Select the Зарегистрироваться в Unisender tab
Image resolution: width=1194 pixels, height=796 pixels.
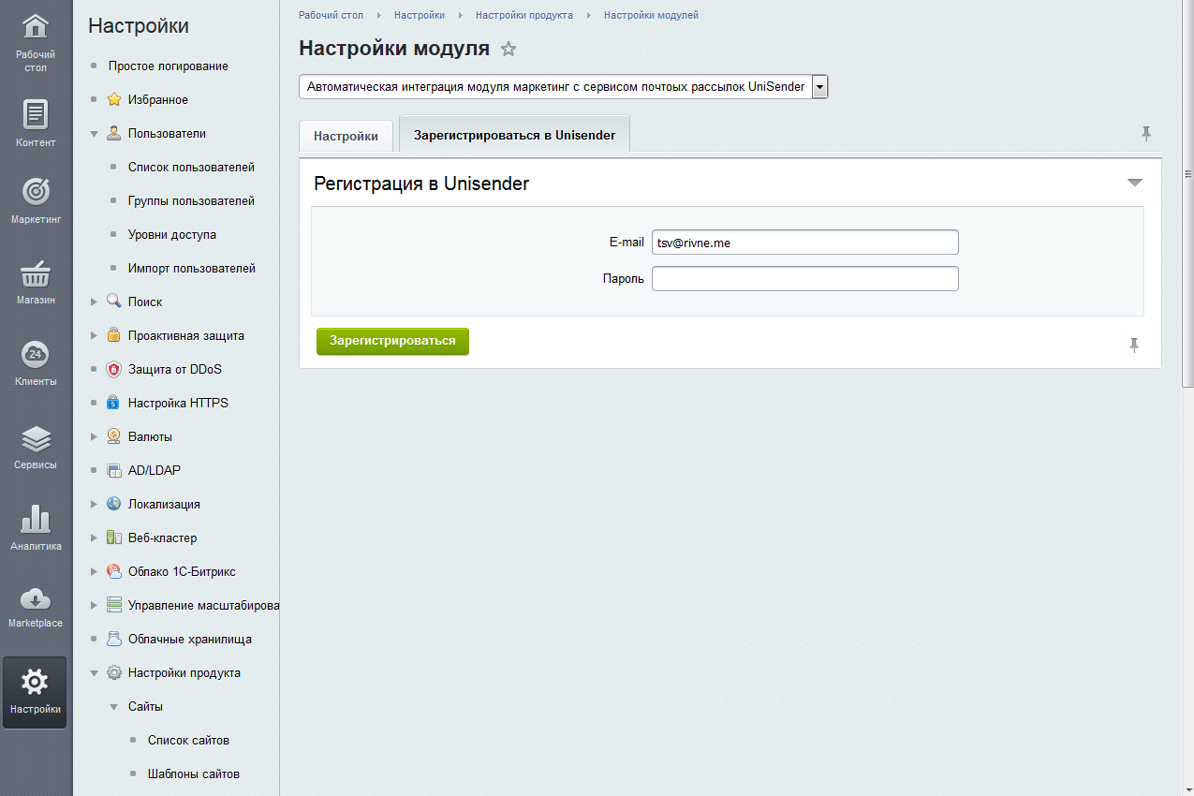click(x=514, y=135)
